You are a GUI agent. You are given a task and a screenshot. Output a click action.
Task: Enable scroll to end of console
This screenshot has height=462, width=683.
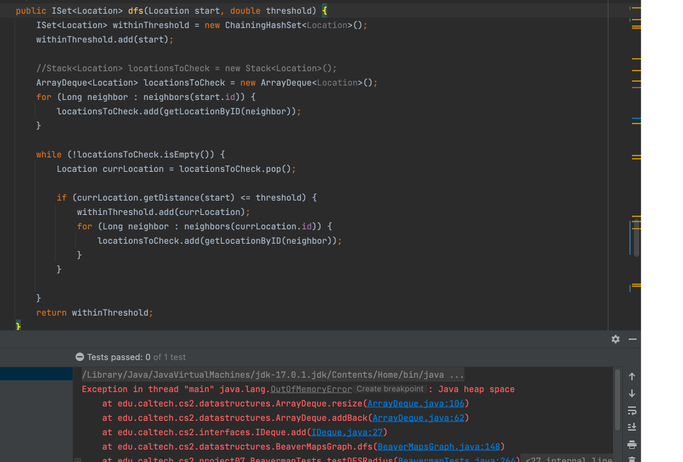631,427
